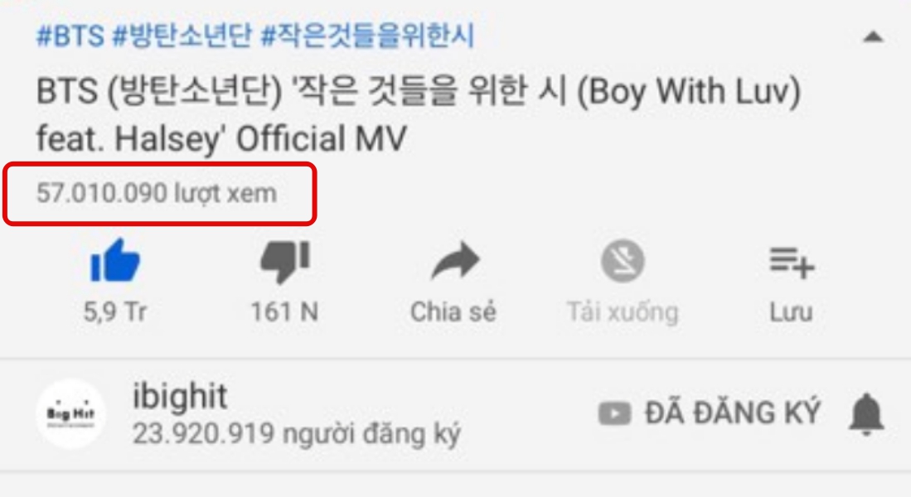The height and width of the screenshot is (497, 911).
Task: Tap the Tải xuống label
Action: coord(623,312)
